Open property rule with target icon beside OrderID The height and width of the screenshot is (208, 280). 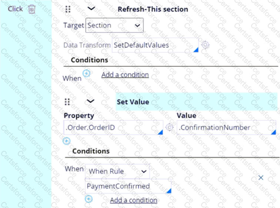[170, 127]
